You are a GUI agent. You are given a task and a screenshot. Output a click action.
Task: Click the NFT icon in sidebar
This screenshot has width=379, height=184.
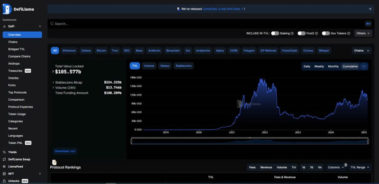pos(4,174)
